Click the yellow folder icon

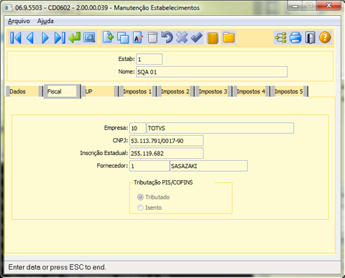pos(229,38)
